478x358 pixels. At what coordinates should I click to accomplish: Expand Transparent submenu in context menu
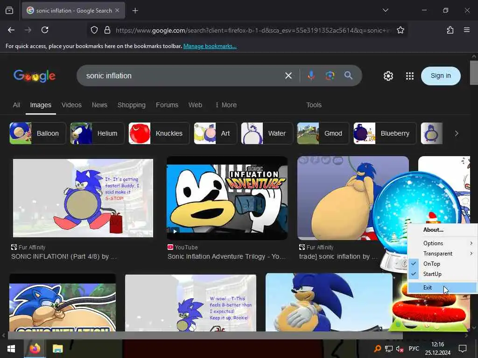pyautogui.click(x=443, y=254)
